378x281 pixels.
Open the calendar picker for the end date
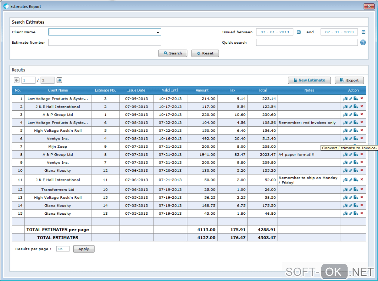point(363,32)
